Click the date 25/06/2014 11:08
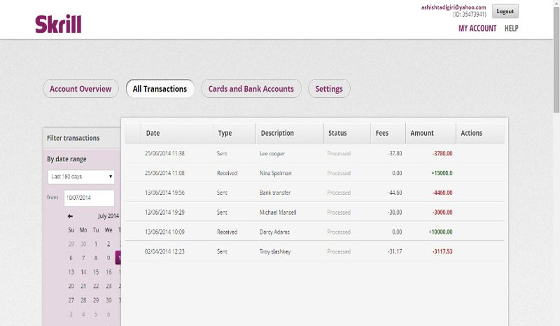Viewport: 560px width, 326px height. (x=165, y=173)
